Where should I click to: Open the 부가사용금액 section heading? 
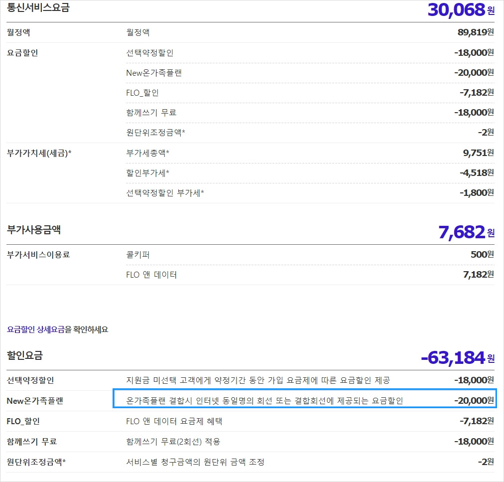(x=34, y=230)
